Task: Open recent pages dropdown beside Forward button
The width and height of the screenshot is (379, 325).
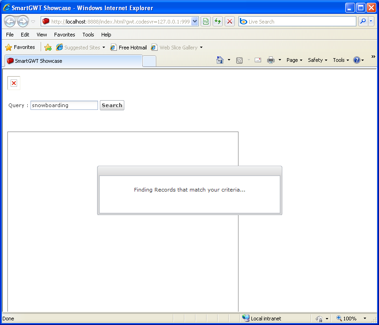Action: [x=33, y=22]
